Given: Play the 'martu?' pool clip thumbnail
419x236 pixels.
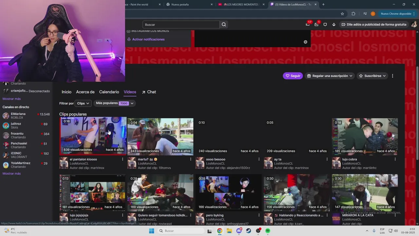Looking at the screenshot, I should pyautogui.click(x=160, y=136).
